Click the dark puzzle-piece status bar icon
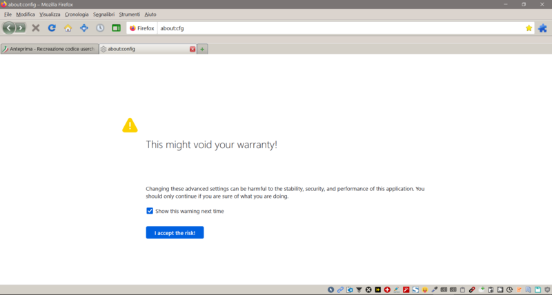Image resolution: width=552 pixels, height=295 pixels. (500, 289)
